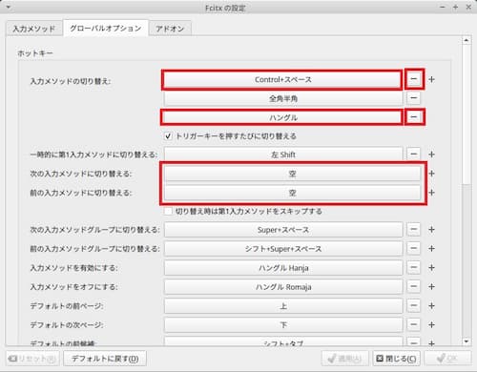This screenshot has height=372, width=477.
Task: Remove the ハングル Romaja hotkey with minus
Action: tap(413, 286)
